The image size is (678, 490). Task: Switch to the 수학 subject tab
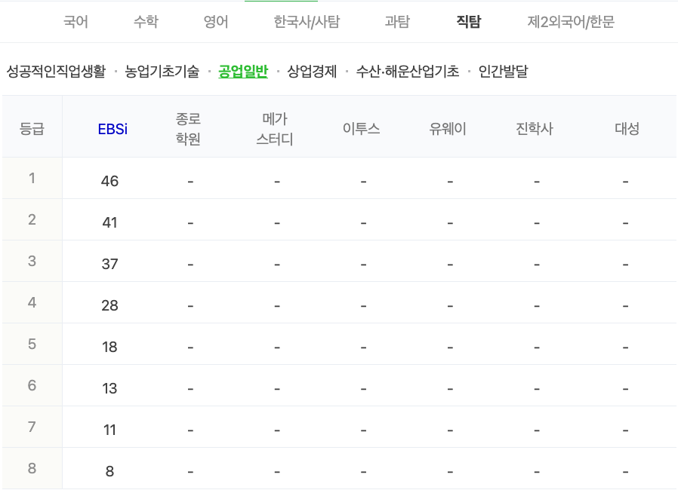(x=144, y=22)
